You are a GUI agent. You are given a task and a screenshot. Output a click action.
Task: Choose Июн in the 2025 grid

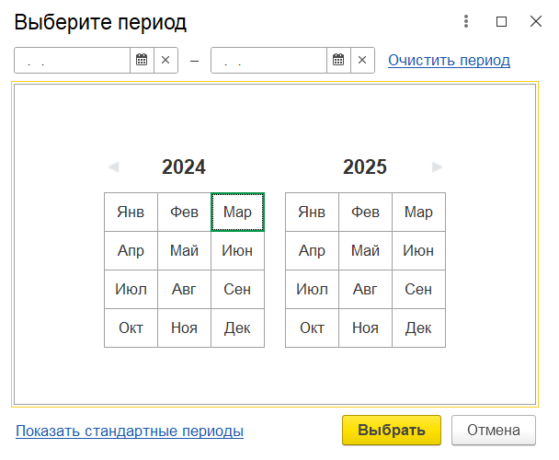coord(418,250)
